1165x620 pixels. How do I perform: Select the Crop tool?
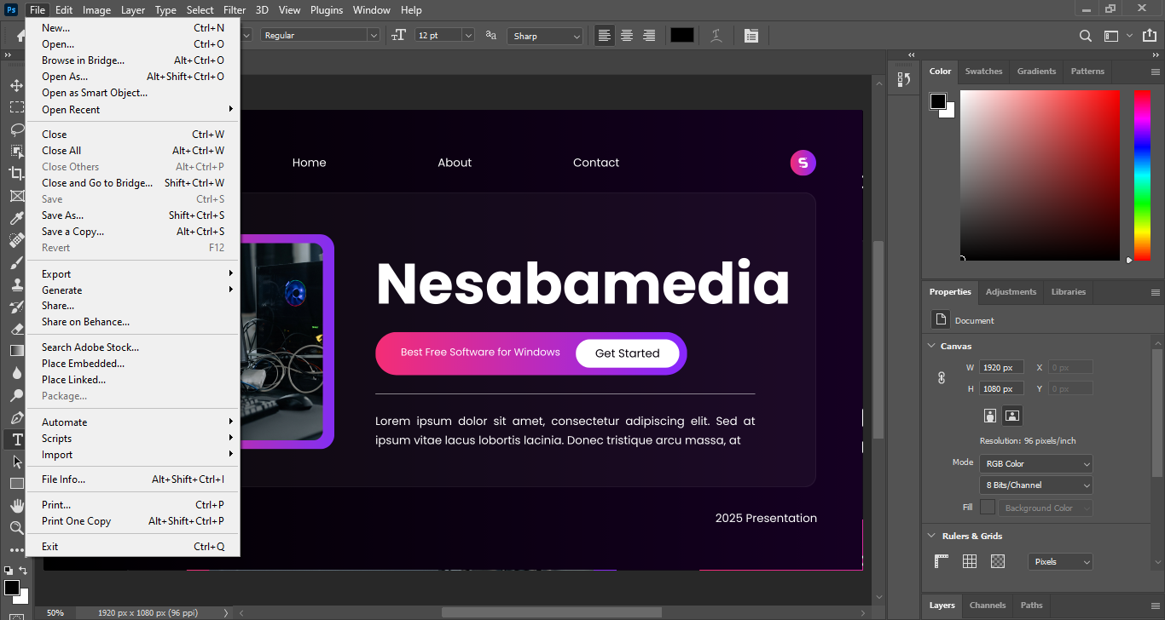16,174
